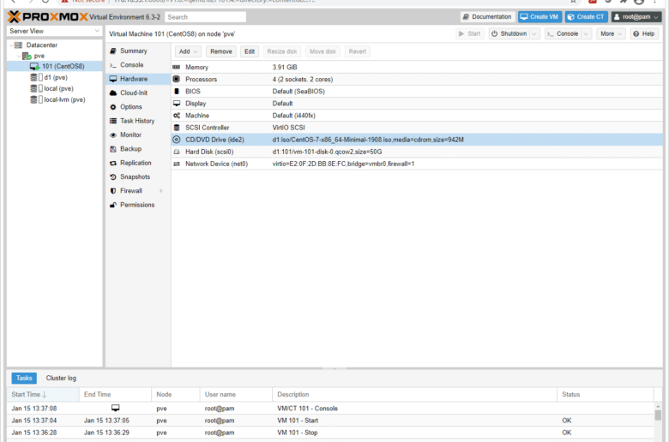Screen dimensions: 669x442
Task: Click the Monitor eye icon
Action: click(x=113, y=135)
